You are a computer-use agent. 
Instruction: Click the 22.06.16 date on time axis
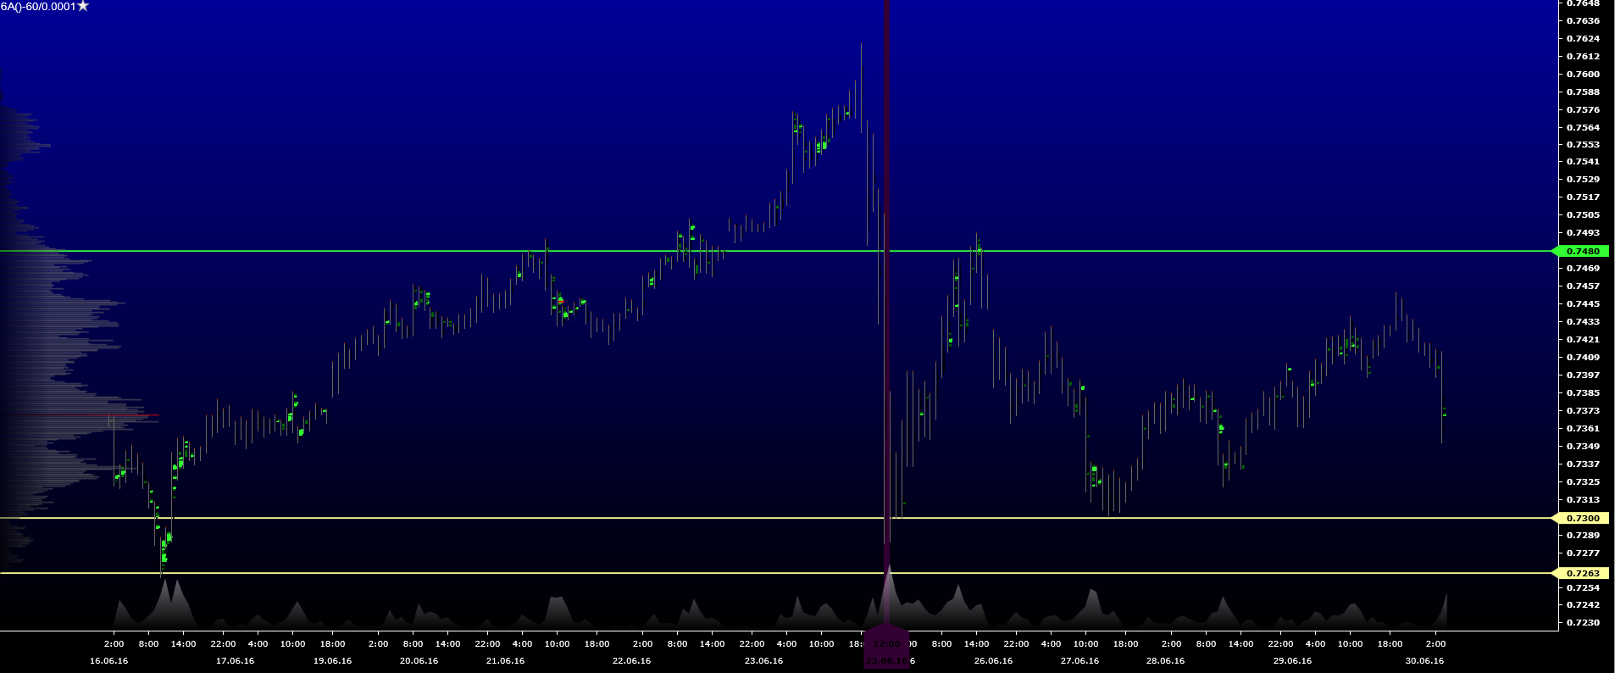pos(631,660)
